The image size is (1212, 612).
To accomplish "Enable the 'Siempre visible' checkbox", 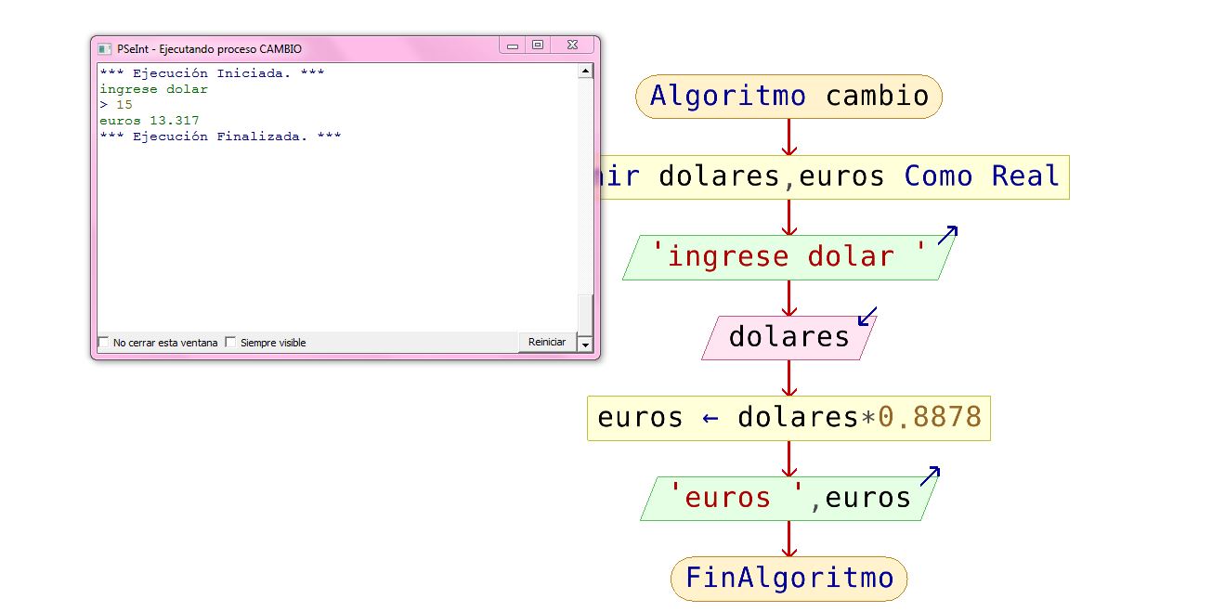I will click(x=230, y=342).
